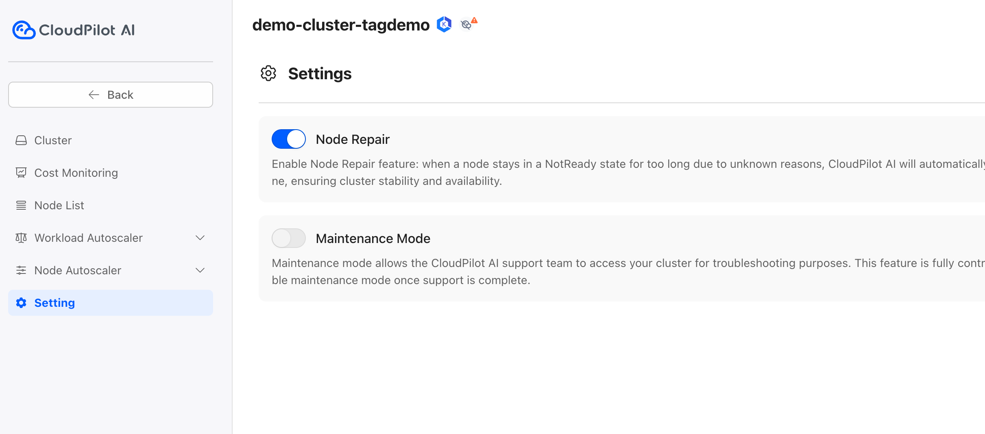Image resolution: width=985 pixels, height=434 pixels.
Task: Click the Node Autoscaler sliders icon
Action: (21, 270)
